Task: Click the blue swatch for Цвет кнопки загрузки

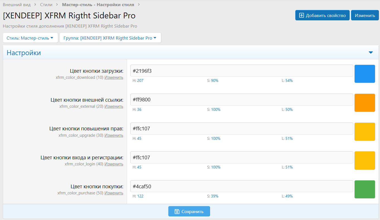Action: [x=365, y=74]
